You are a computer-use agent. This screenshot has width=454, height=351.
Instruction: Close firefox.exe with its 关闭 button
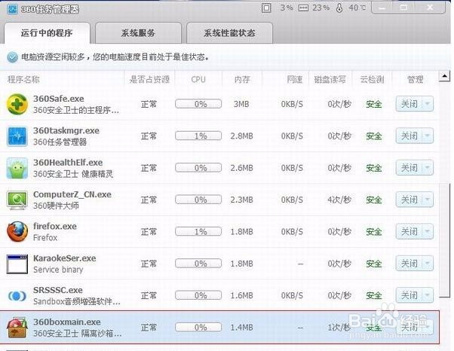click(409, 231)
